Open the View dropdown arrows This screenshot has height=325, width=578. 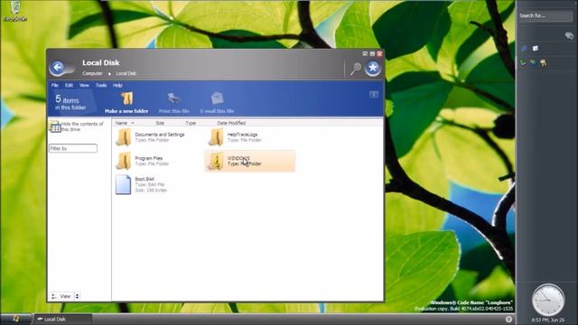coord(77,296)
